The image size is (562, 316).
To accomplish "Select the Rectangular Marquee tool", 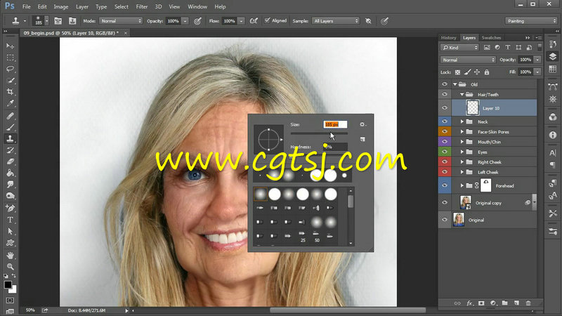I will coord(10,58).
